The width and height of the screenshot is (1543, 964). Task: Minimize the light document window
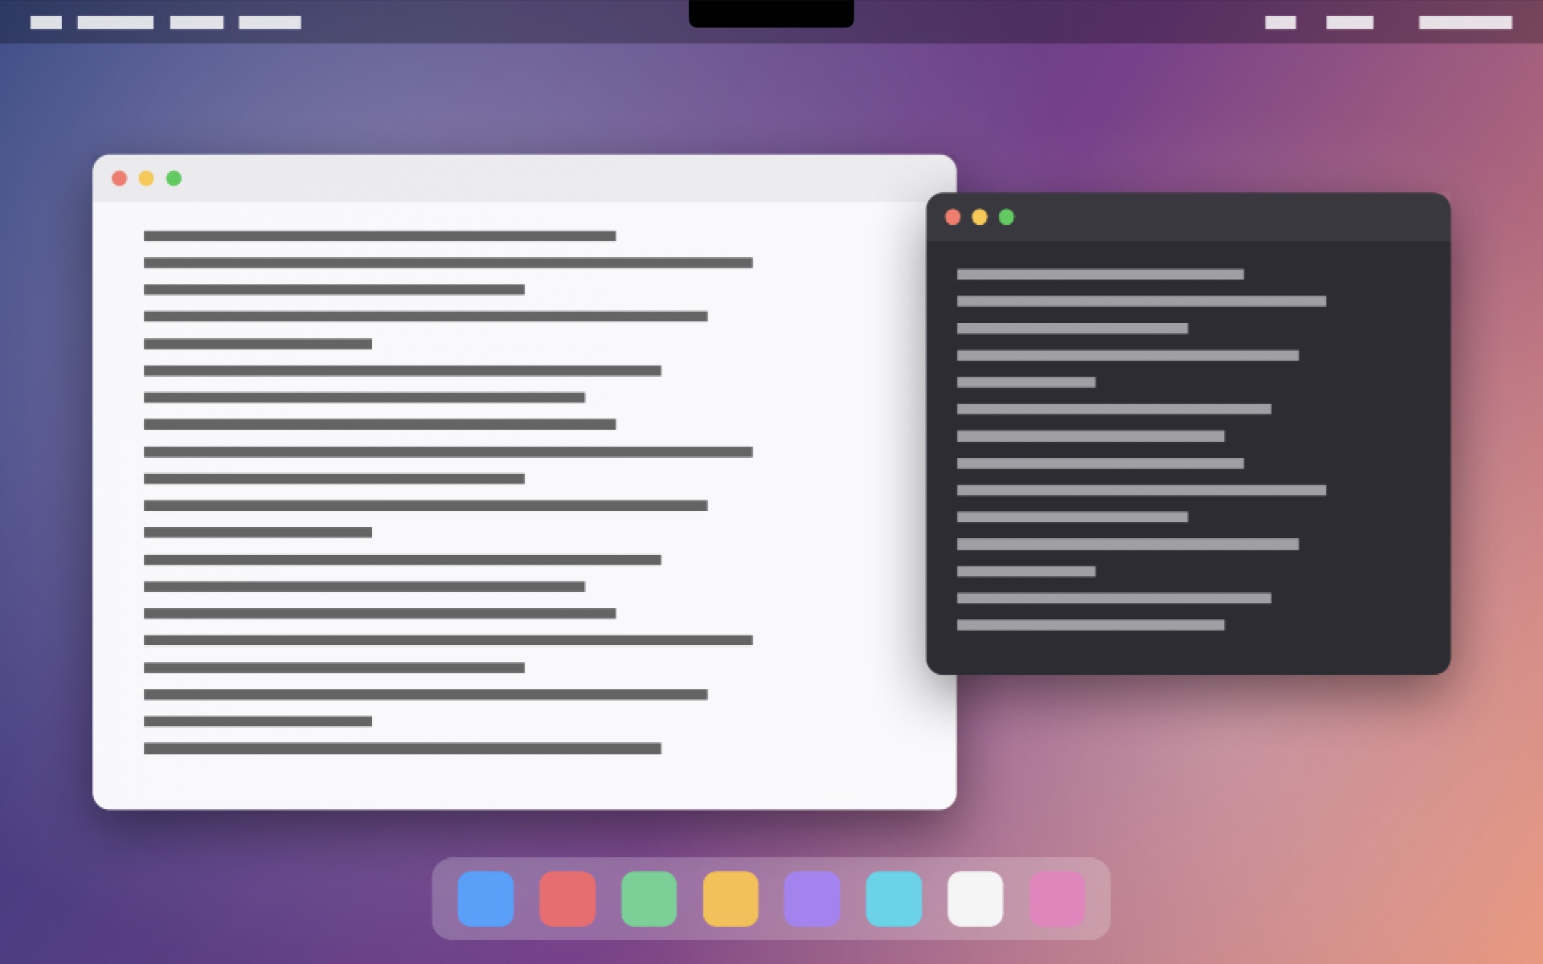pyautogui.click(x=146, y=178)
